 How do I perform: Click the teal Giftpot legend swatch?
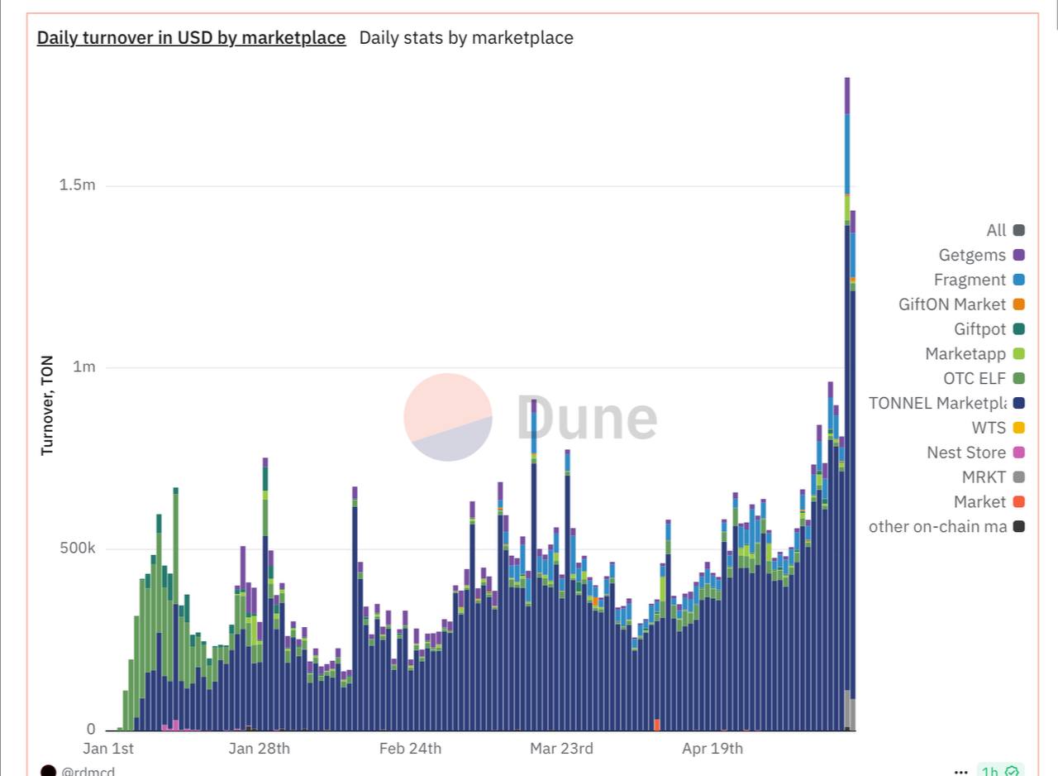coord(1019,329)
